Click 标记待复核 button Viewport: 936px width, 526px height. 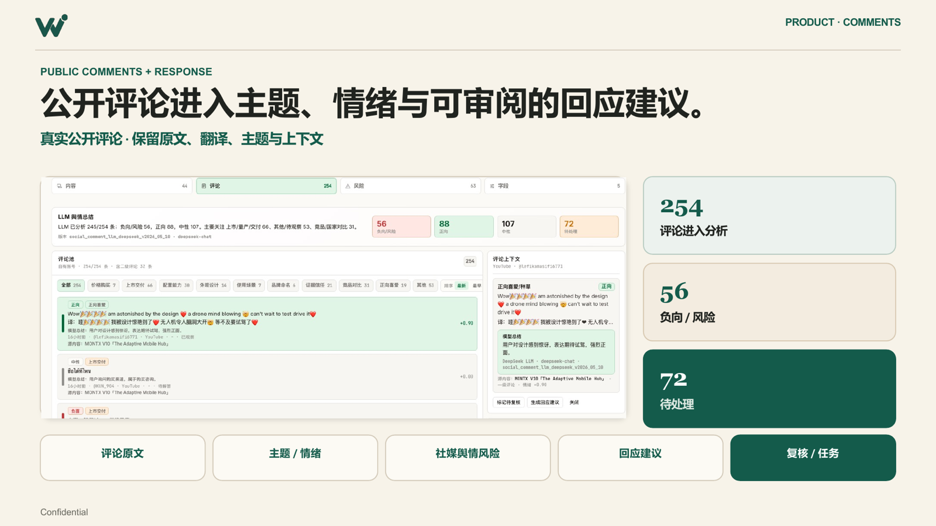tap(508, 402)
